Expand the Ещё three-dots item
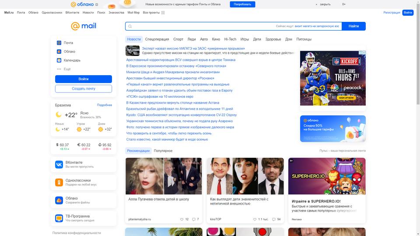Viewport: 420px width, 236px height. pos(59,69)
